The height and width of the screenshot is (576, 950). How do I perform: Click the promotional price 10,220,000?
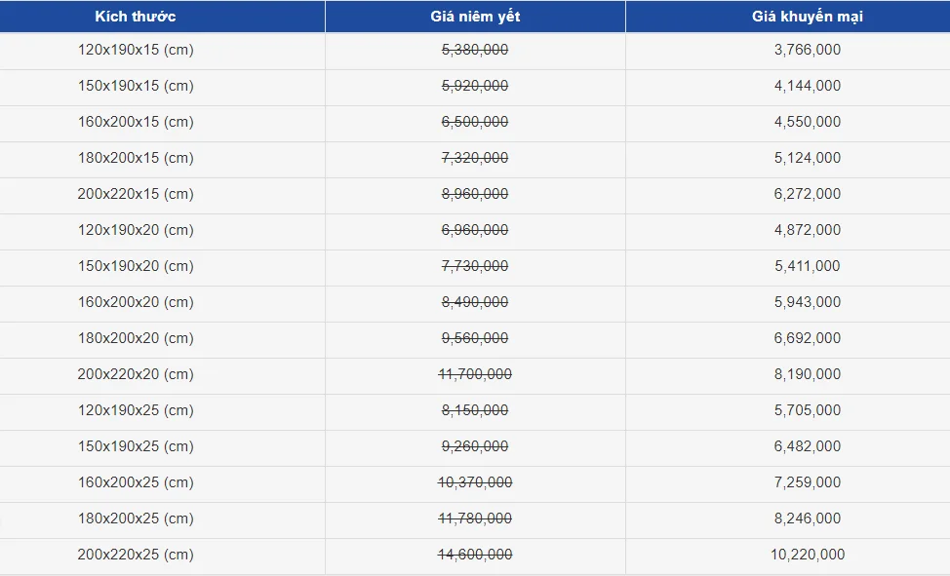(x=808, y=555)
